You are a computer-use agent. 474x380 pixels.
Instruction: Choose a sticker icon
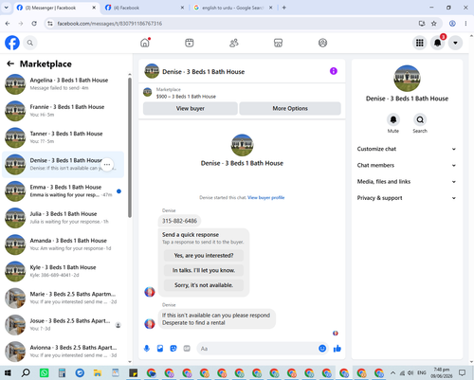point(173,349)
